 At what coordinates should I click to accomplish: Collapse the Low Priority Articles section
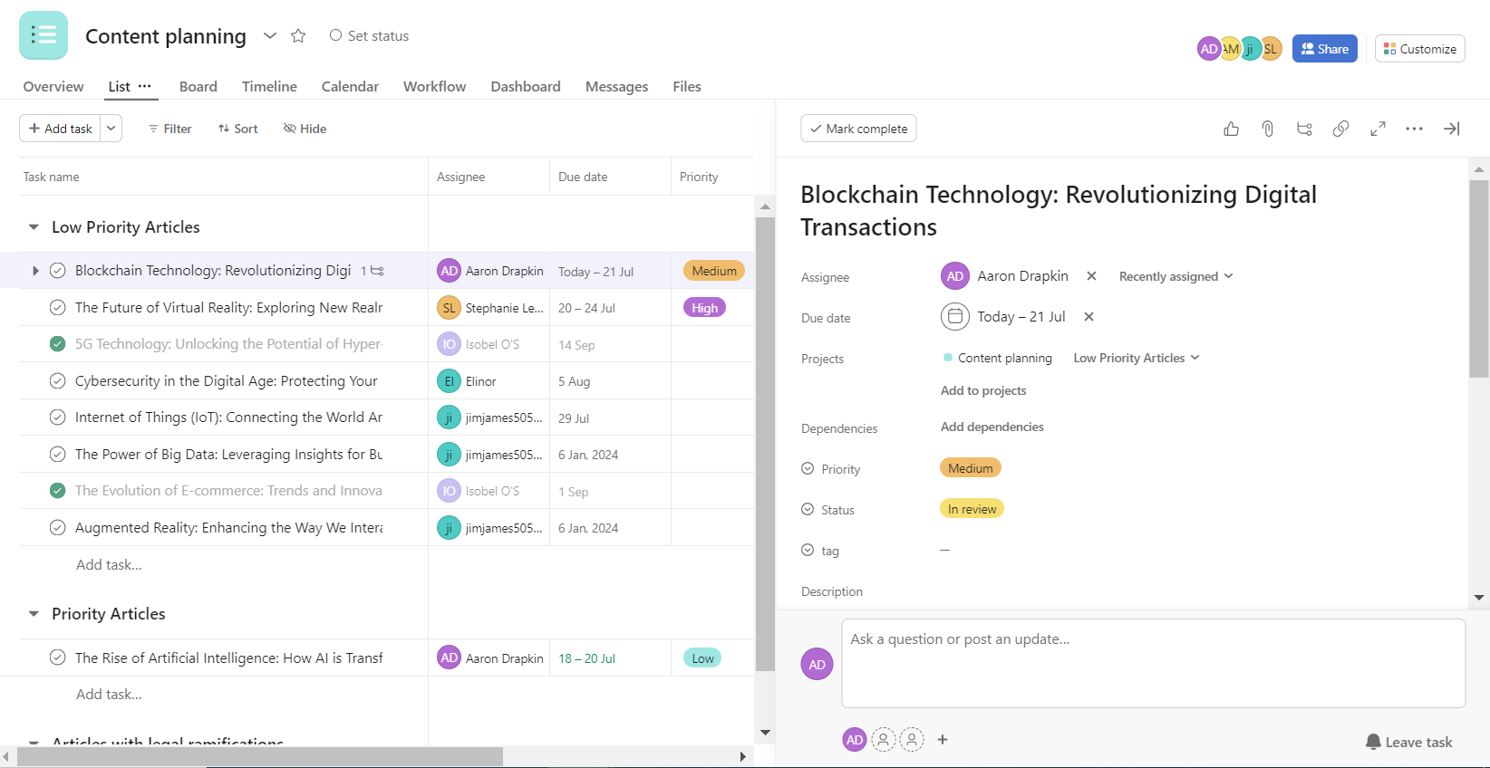(x=34, y=227)
